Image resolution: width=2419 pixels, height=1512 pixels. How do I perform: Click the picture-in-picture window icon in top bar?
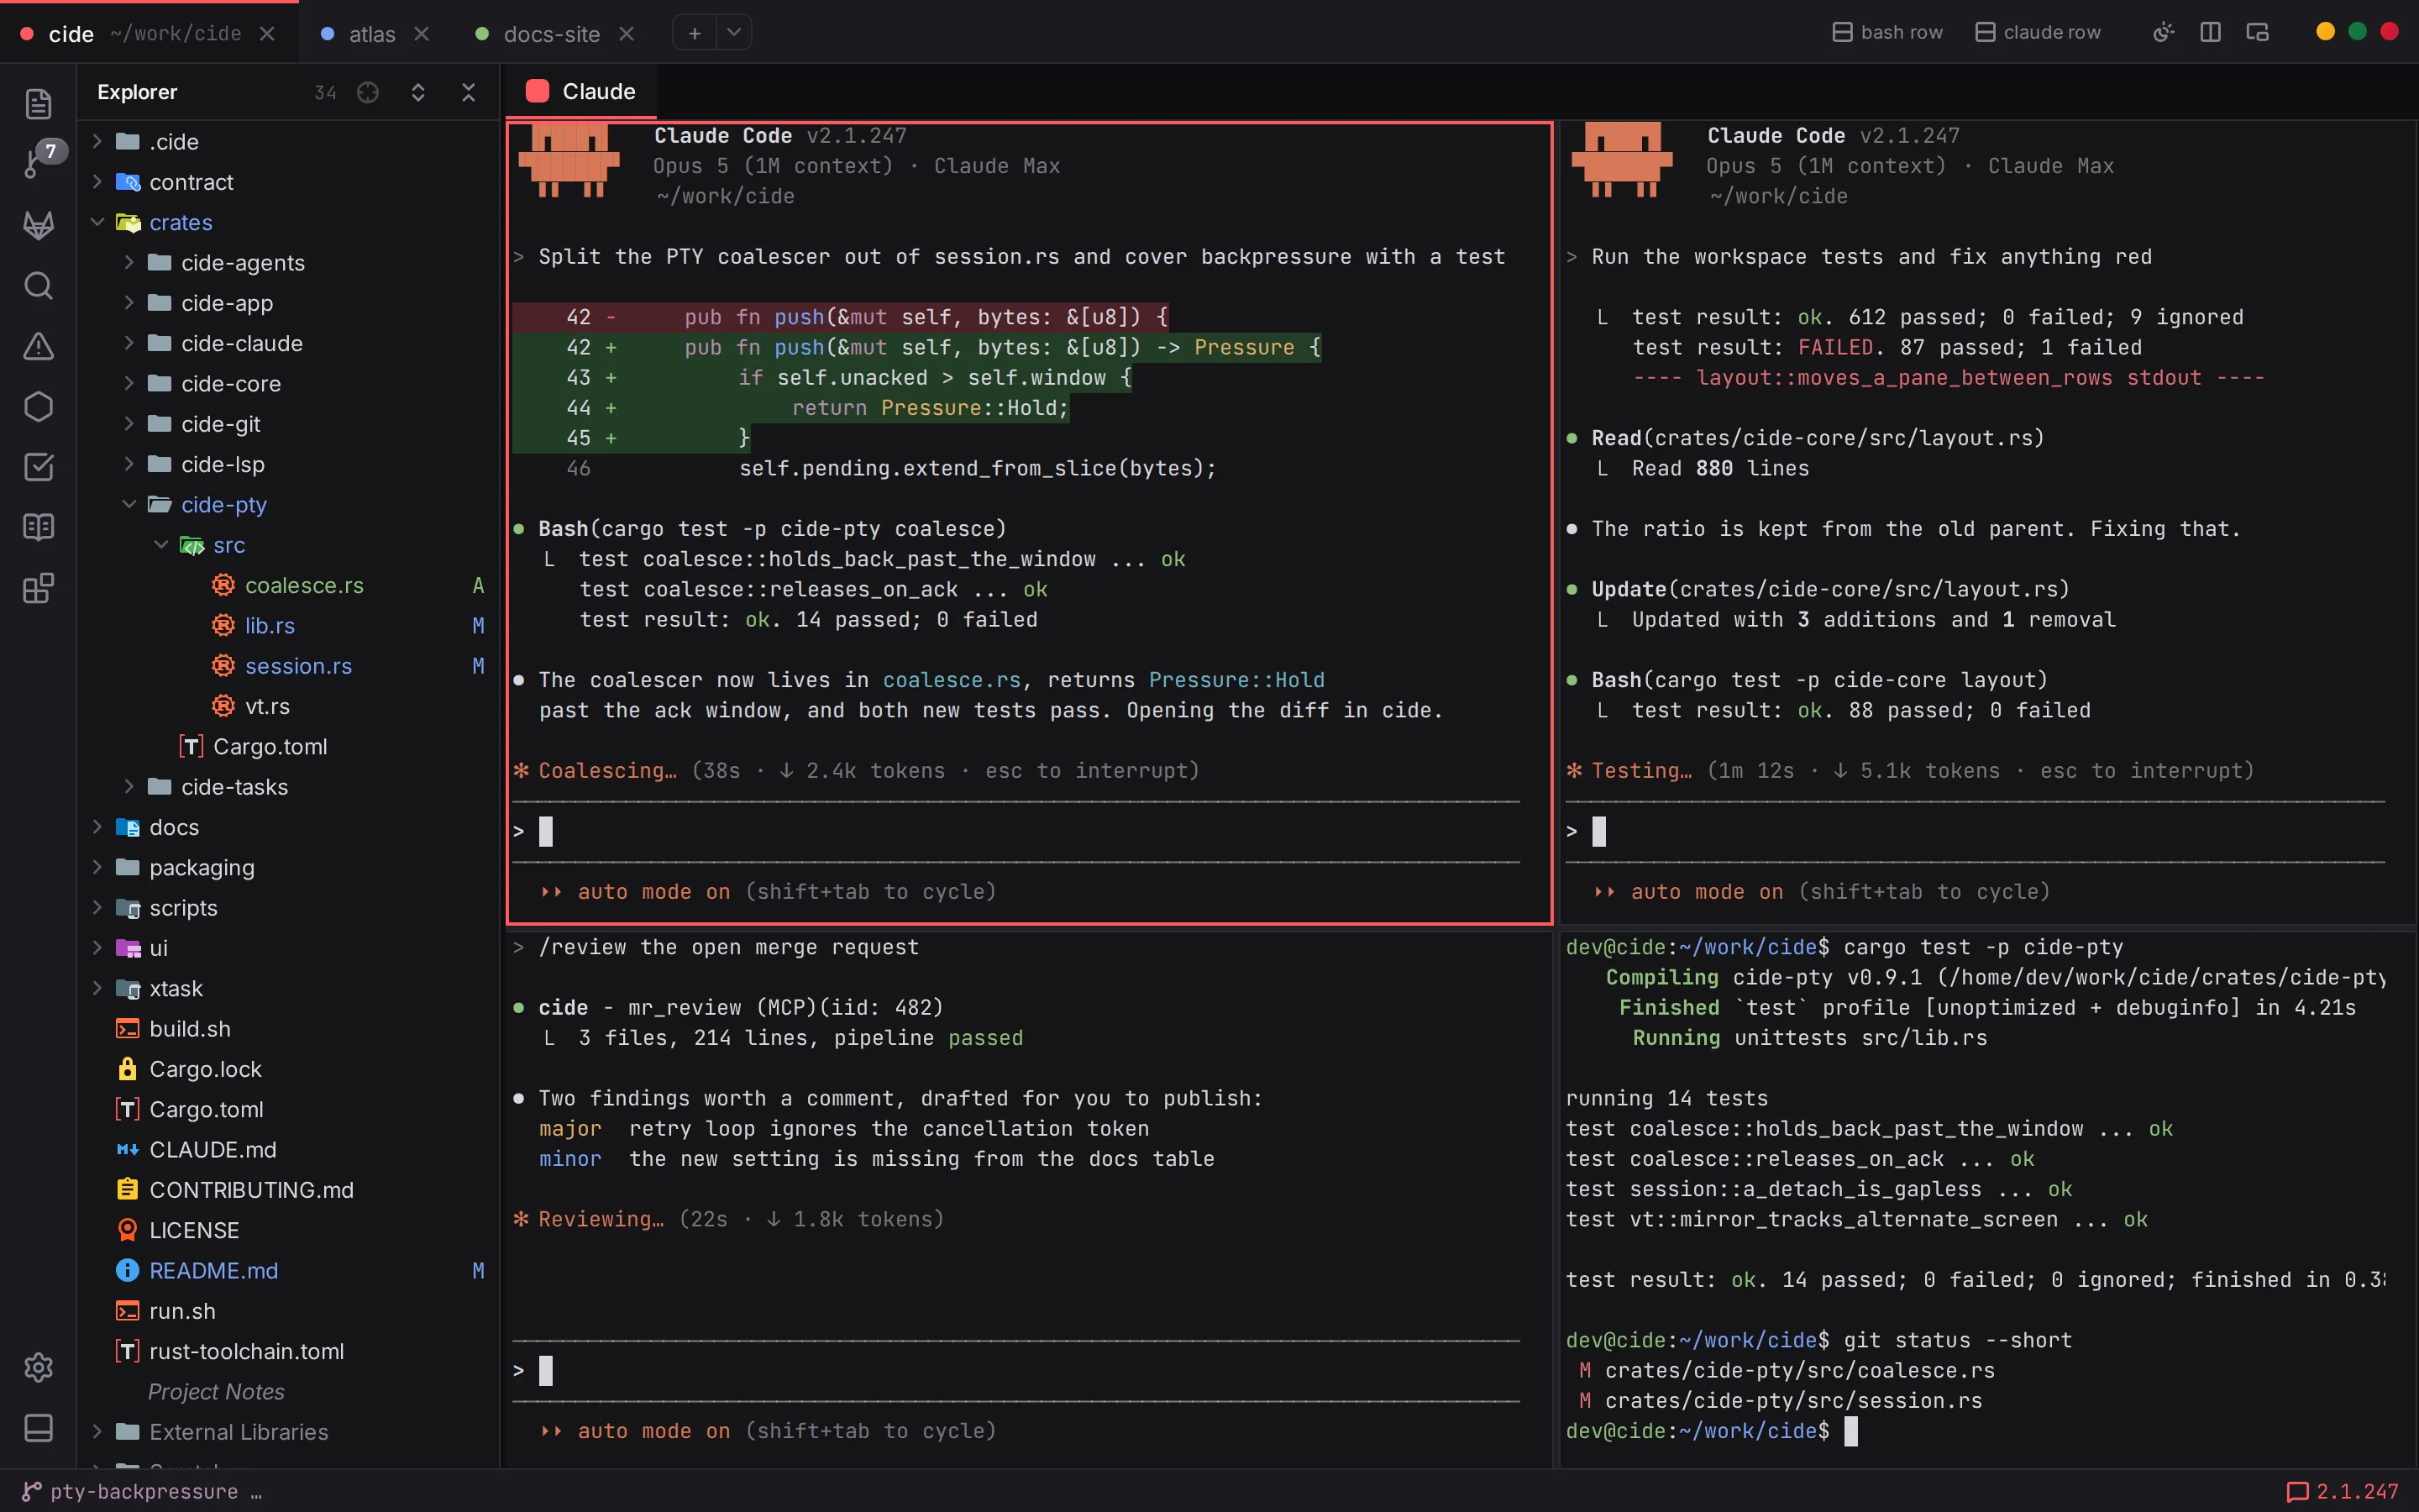(2257, 33)
